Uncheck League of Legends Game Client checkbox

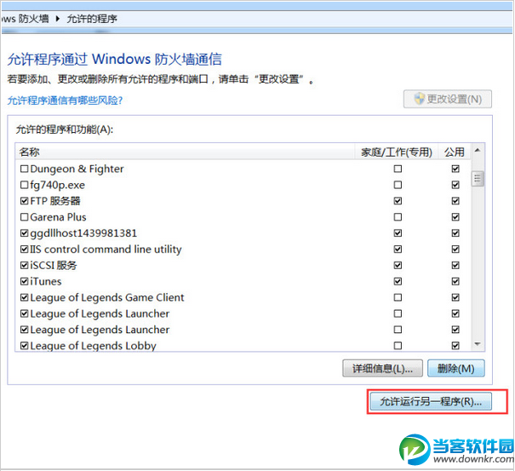[25, 297]
